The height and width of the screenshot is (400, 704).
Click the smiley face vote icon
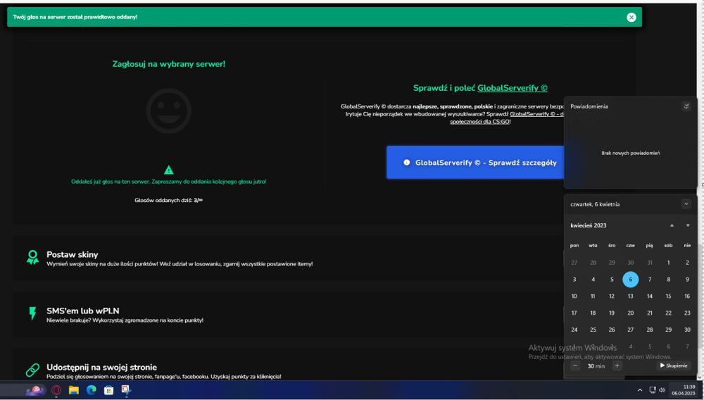click(x=169, y=111)
